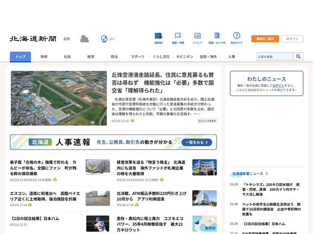The height and width of the screenshot is (234, 313).
Task: Select the 社会 menu item
Action: pyautogui.click(x=67, y=57)
